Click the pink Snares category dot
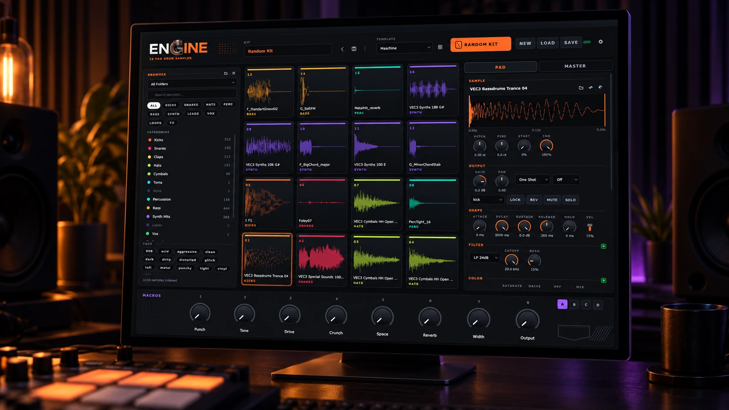 coord(150,148)
